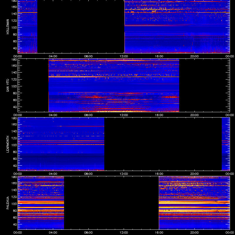The image size is (235, 235).
Task: Click the San Vito spectrogram data region
Action: click(x=114, y=85)
